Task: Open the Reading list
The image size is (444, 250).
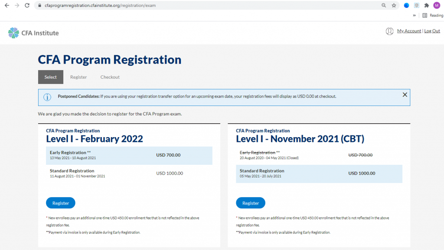Action: pyautogui.click(x=433, y=16)
